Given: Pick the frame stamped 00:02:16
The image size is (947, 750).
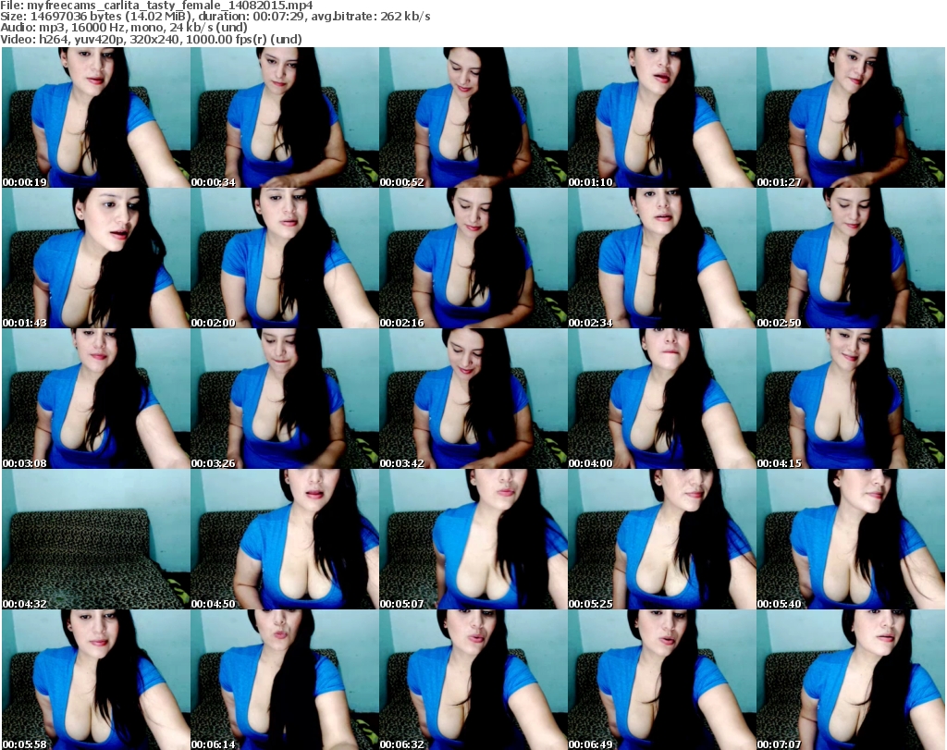Looking at the screenshot, I should (473, 258).
